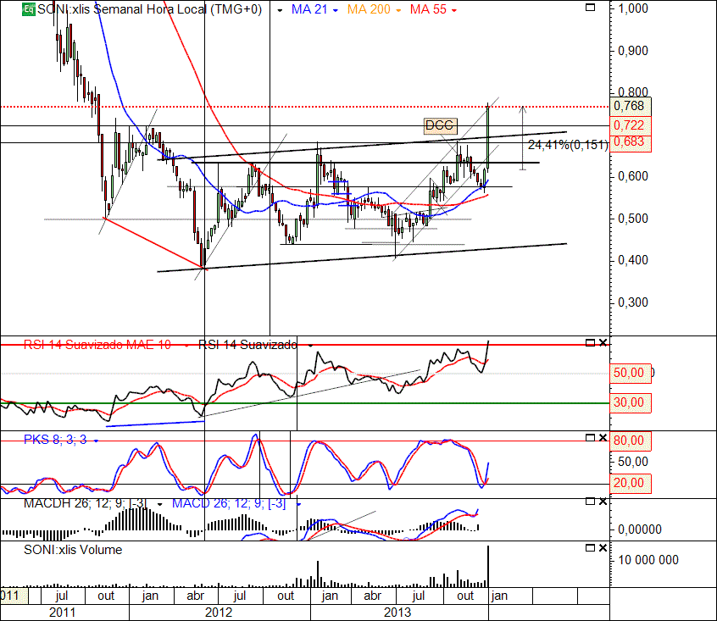717x621 pixels.
Task: Click the 1,000 price axis label
Action: coord(633,8)
